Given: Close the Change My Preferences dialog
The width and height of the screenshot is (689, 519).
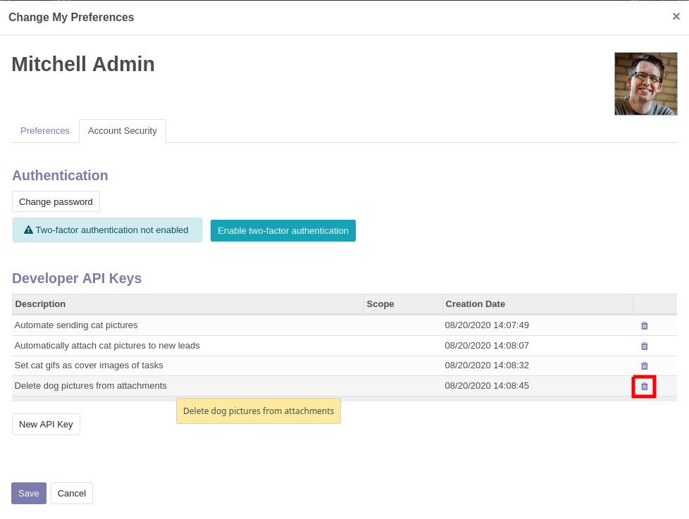Looking at the screenshot, I should tap(676, 17).
